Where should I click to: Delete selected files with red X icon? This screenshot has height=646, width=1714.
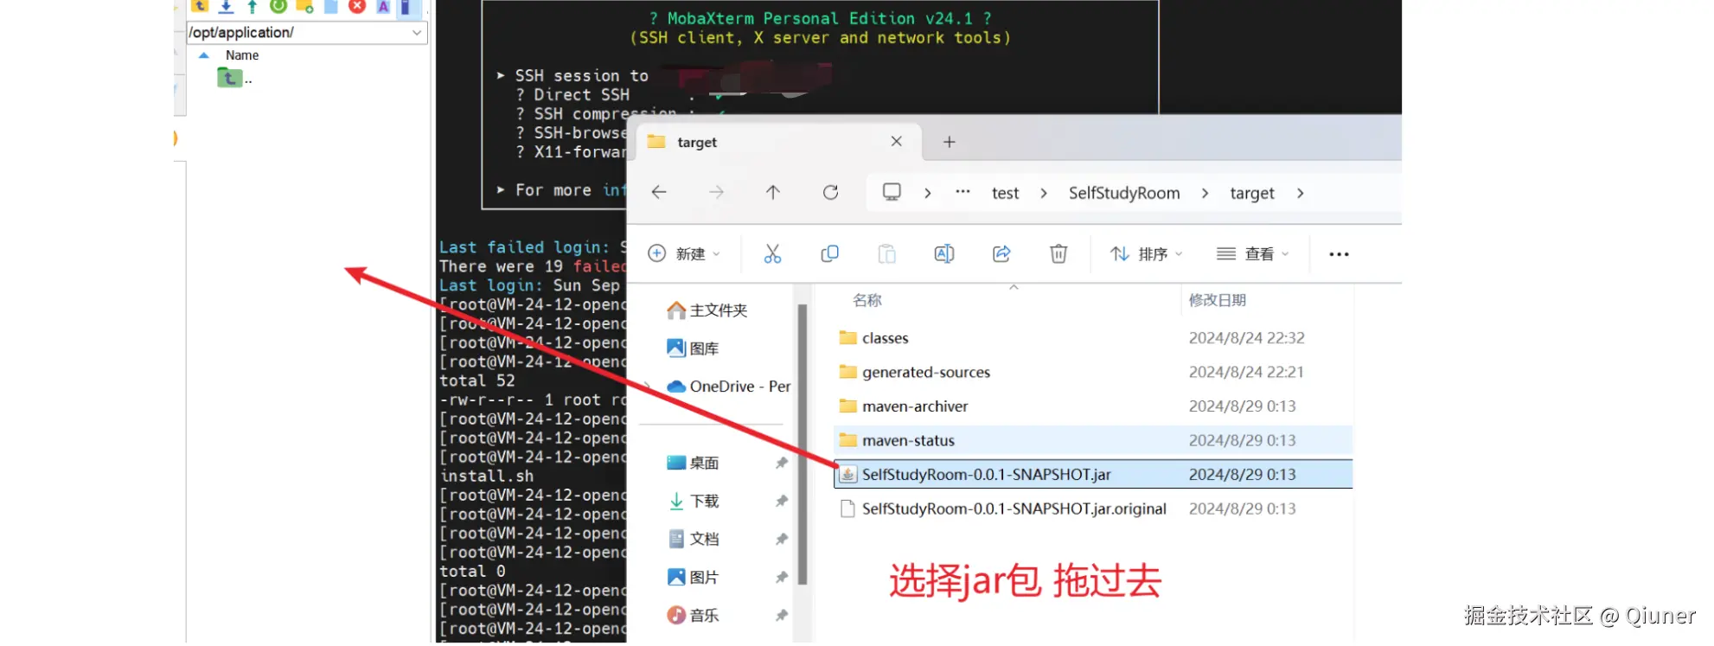pos(357,6)
